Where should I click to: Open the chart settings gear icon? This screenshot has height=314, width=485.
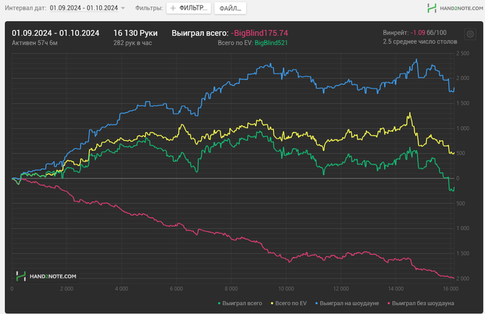pyautogui.click(x=470, y=35)
